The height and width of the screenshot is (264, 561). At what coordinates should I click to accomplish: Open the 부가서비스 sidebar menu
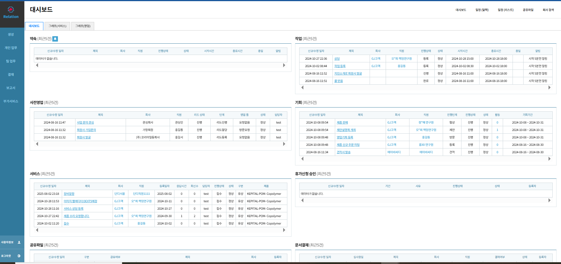pos(11,101)
